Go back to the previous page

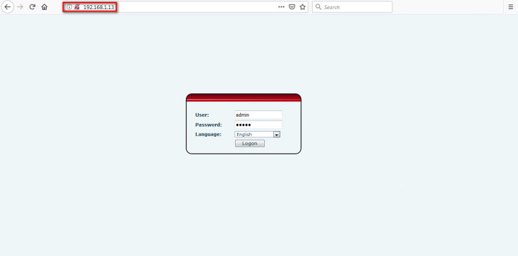[x=7, y=7]
